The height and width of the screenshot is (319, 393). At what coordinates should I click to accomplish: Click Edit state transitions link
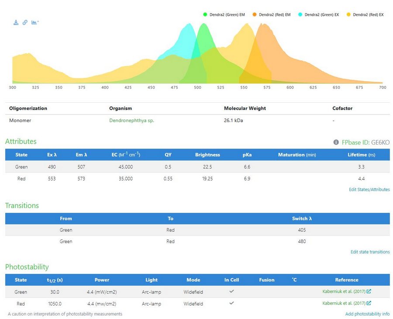(x=370, y=252)
